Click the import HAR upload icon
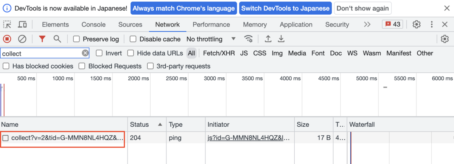The image size is (454, 164). (268, 39)
